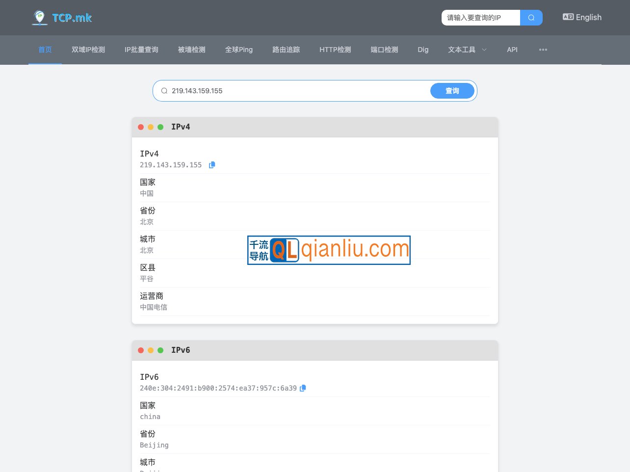630x472 pixels.
Task: Select 全球Ping from the navigation bar
Action: pyautogui.click(x=239, y=50)
